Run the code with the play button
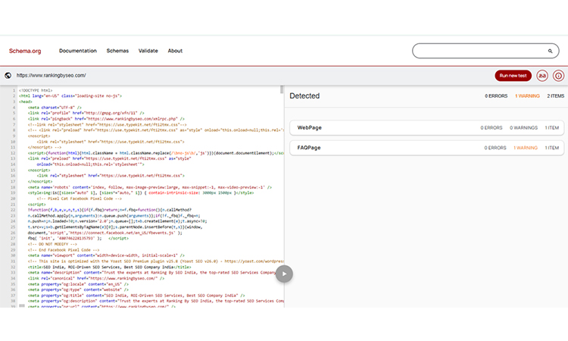The width and height of the screenshot is (568, 341). pos(284,274)
